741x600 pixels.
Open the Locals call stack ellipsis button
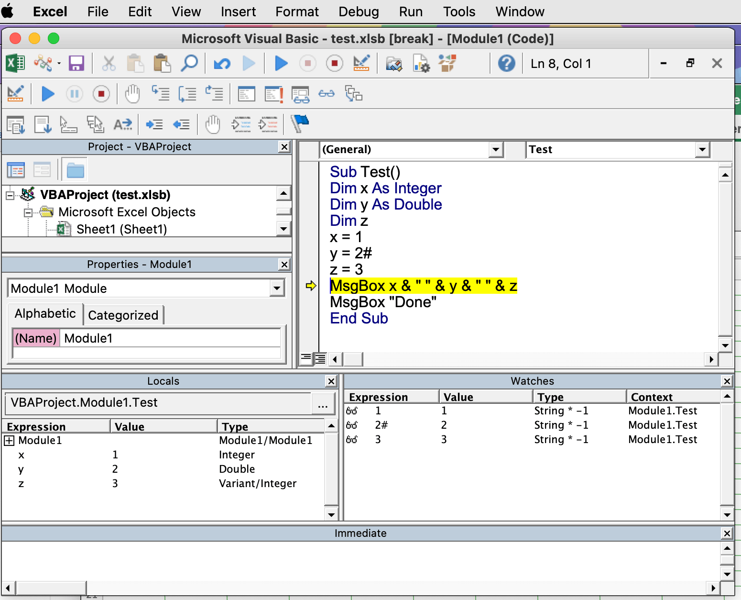point(323,403)
